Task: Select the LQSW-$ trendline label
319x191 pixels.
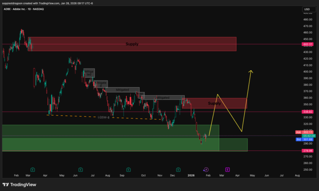Action: coord(104,117)
